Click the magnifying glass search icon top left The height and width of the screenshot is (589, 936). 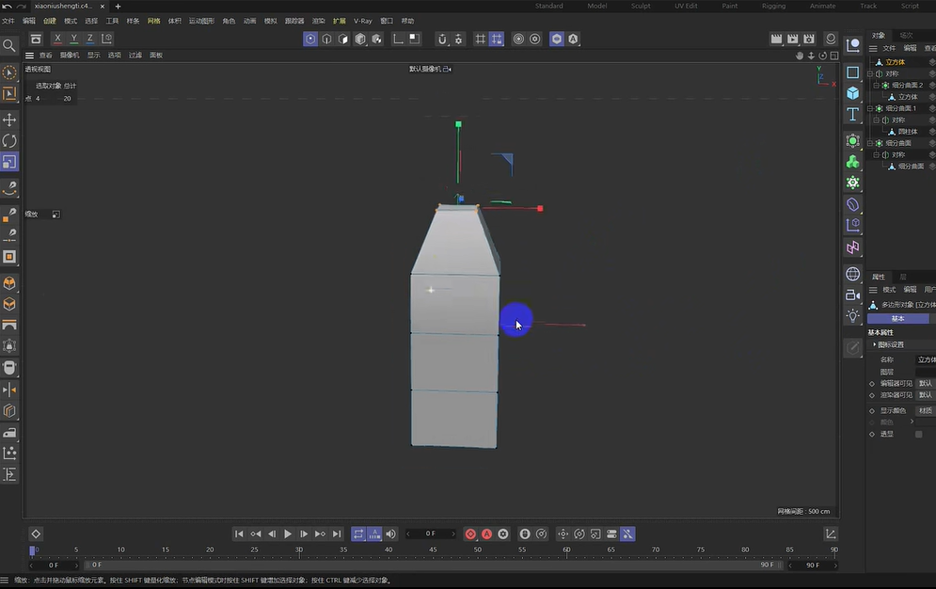coord(10,44)
